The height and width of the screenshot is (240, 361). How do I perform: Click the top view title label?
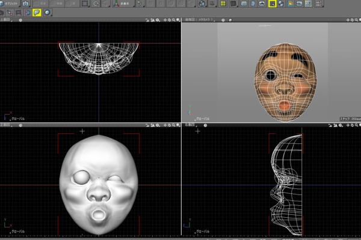[x=6, y=20]
